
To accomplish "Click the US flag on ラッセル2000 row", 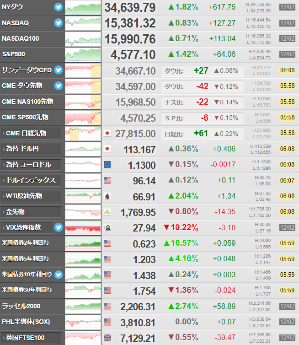I will pyautogui.click(x=107, y=306).
